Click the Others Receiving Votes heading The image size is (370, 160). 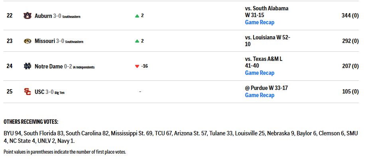31,122
